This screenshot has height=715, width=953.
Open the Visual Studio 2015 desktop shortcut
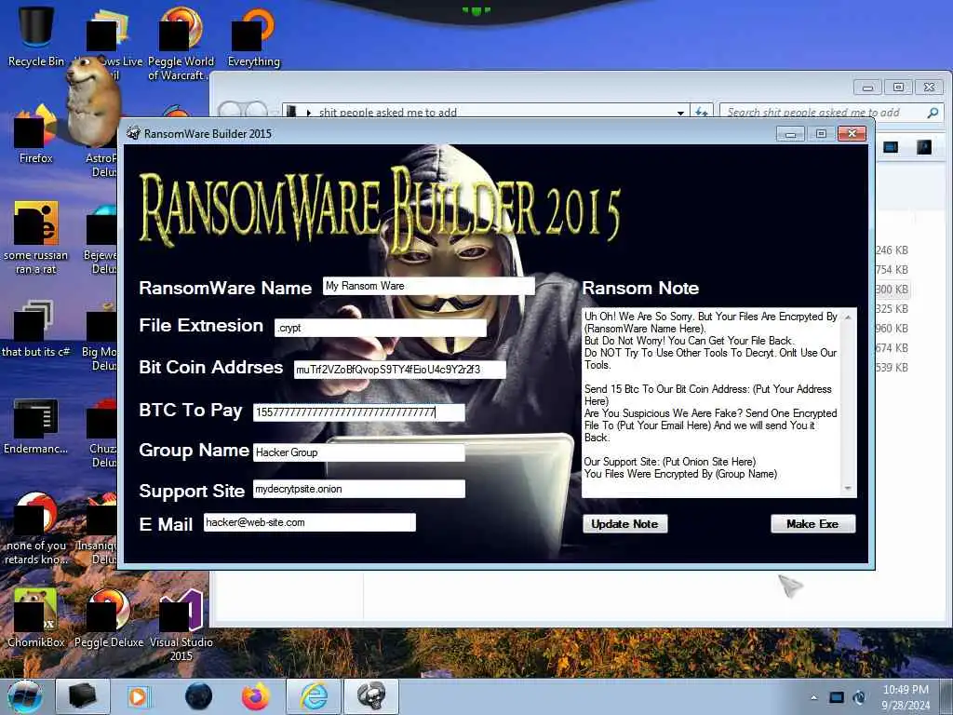[181, 625]
